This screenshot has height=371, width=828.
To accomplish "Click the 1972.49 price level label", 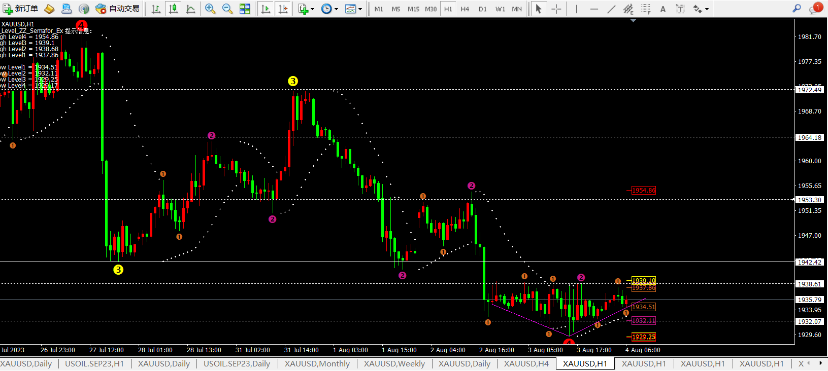I will pyautogui.click(x=809, y=90).
